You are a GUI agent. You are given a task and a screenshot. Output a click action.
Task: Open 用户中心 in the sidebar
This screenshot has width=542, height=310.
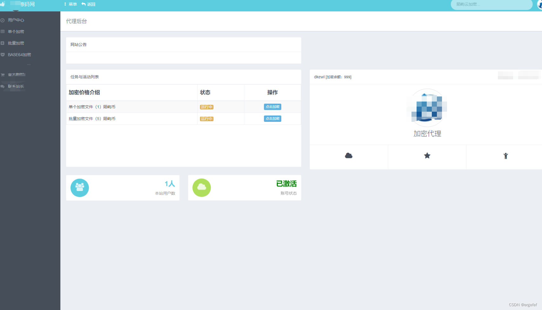(x=16, y=20)
